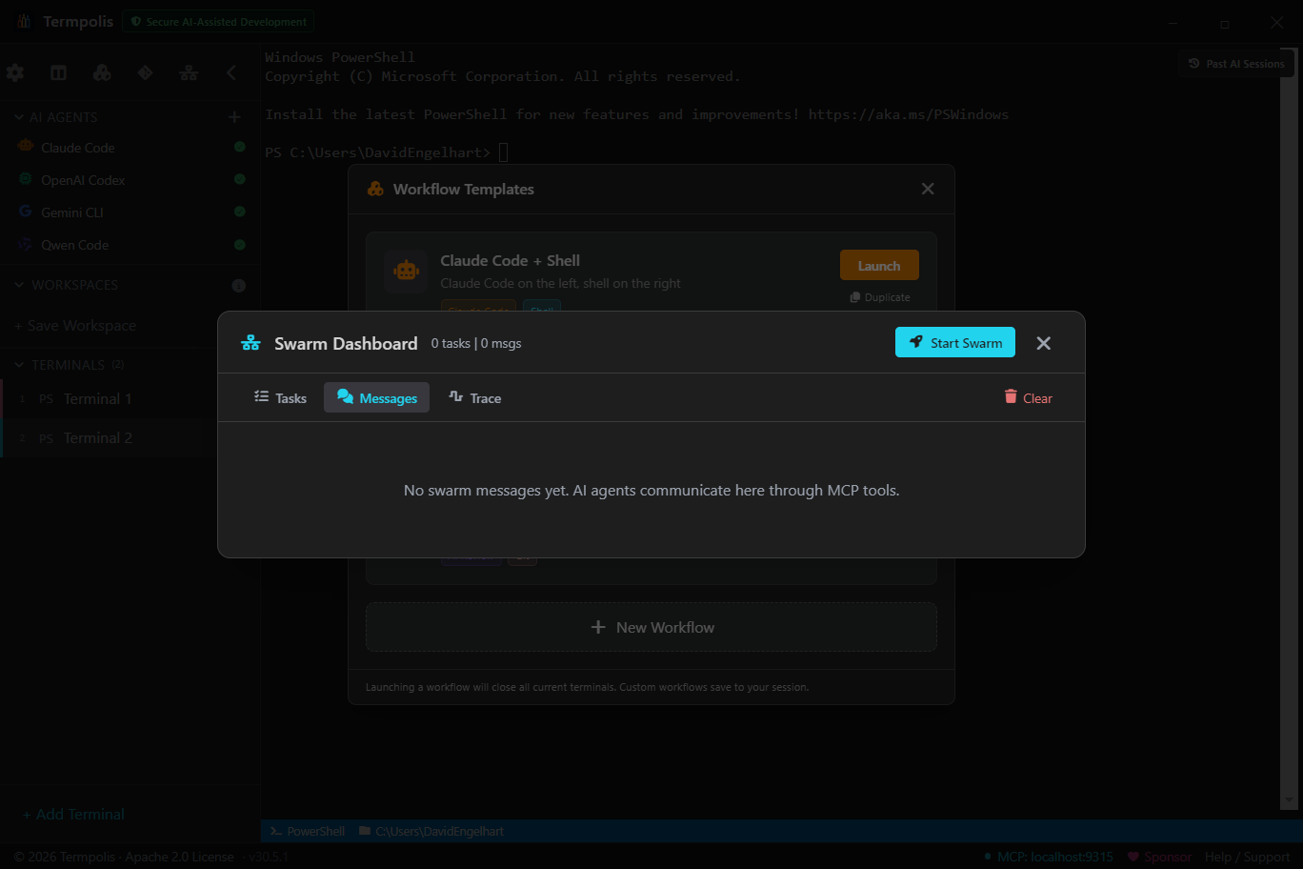The width and height of the screenshot is (1303, 869).
Task: Click the Swarm Dashboard network icon in header
Action: tap(251, 343)
